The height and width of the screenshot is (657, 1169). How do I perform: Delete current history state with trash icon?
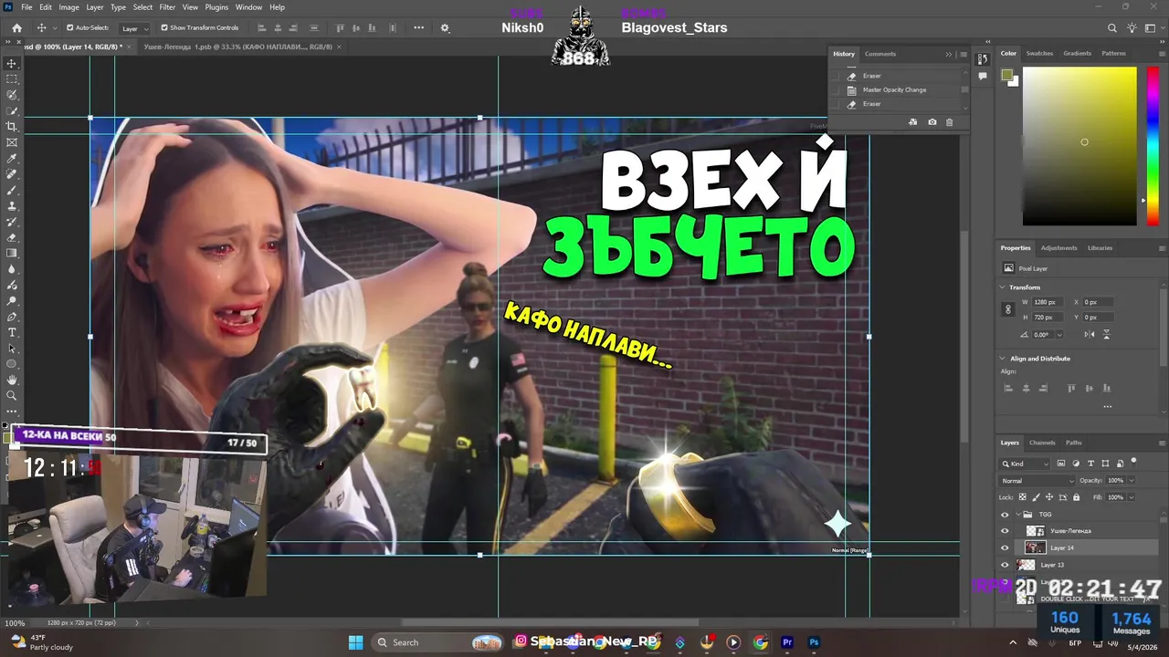949,122
